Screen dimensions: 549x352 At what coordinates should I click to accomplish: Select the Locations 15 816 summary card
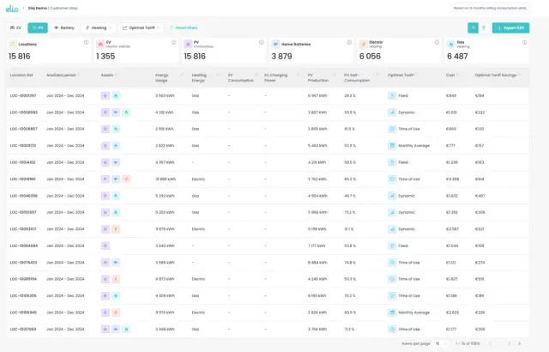(x=48, y=51)
